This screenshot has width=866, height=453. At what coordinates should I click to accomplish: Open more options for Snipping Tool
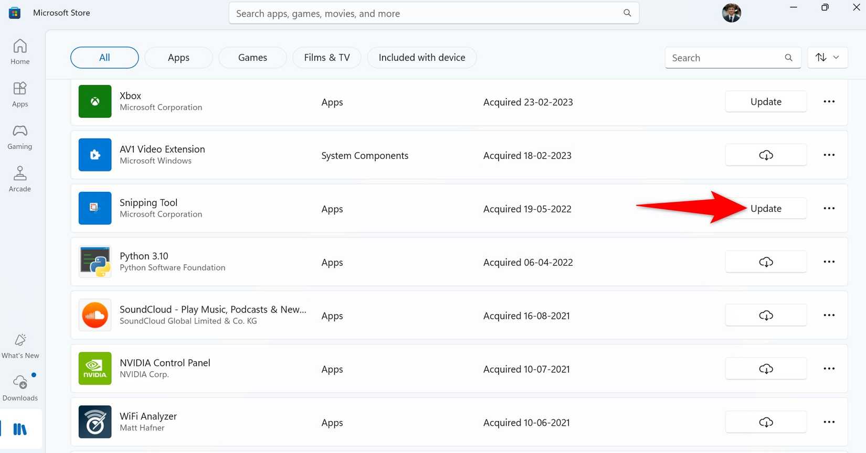pos(829,209)
